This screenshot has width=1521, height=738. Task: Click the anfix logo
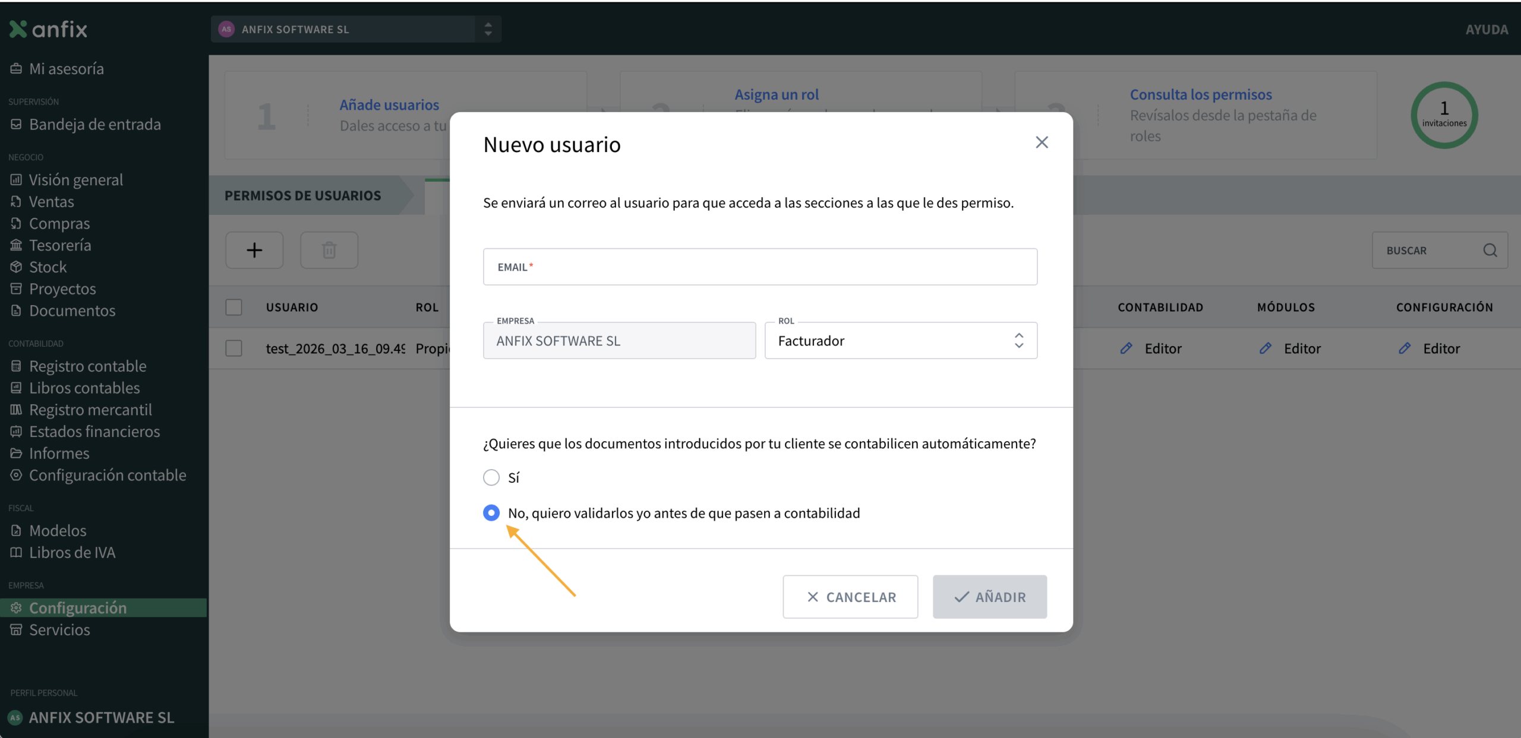[49, 29]
